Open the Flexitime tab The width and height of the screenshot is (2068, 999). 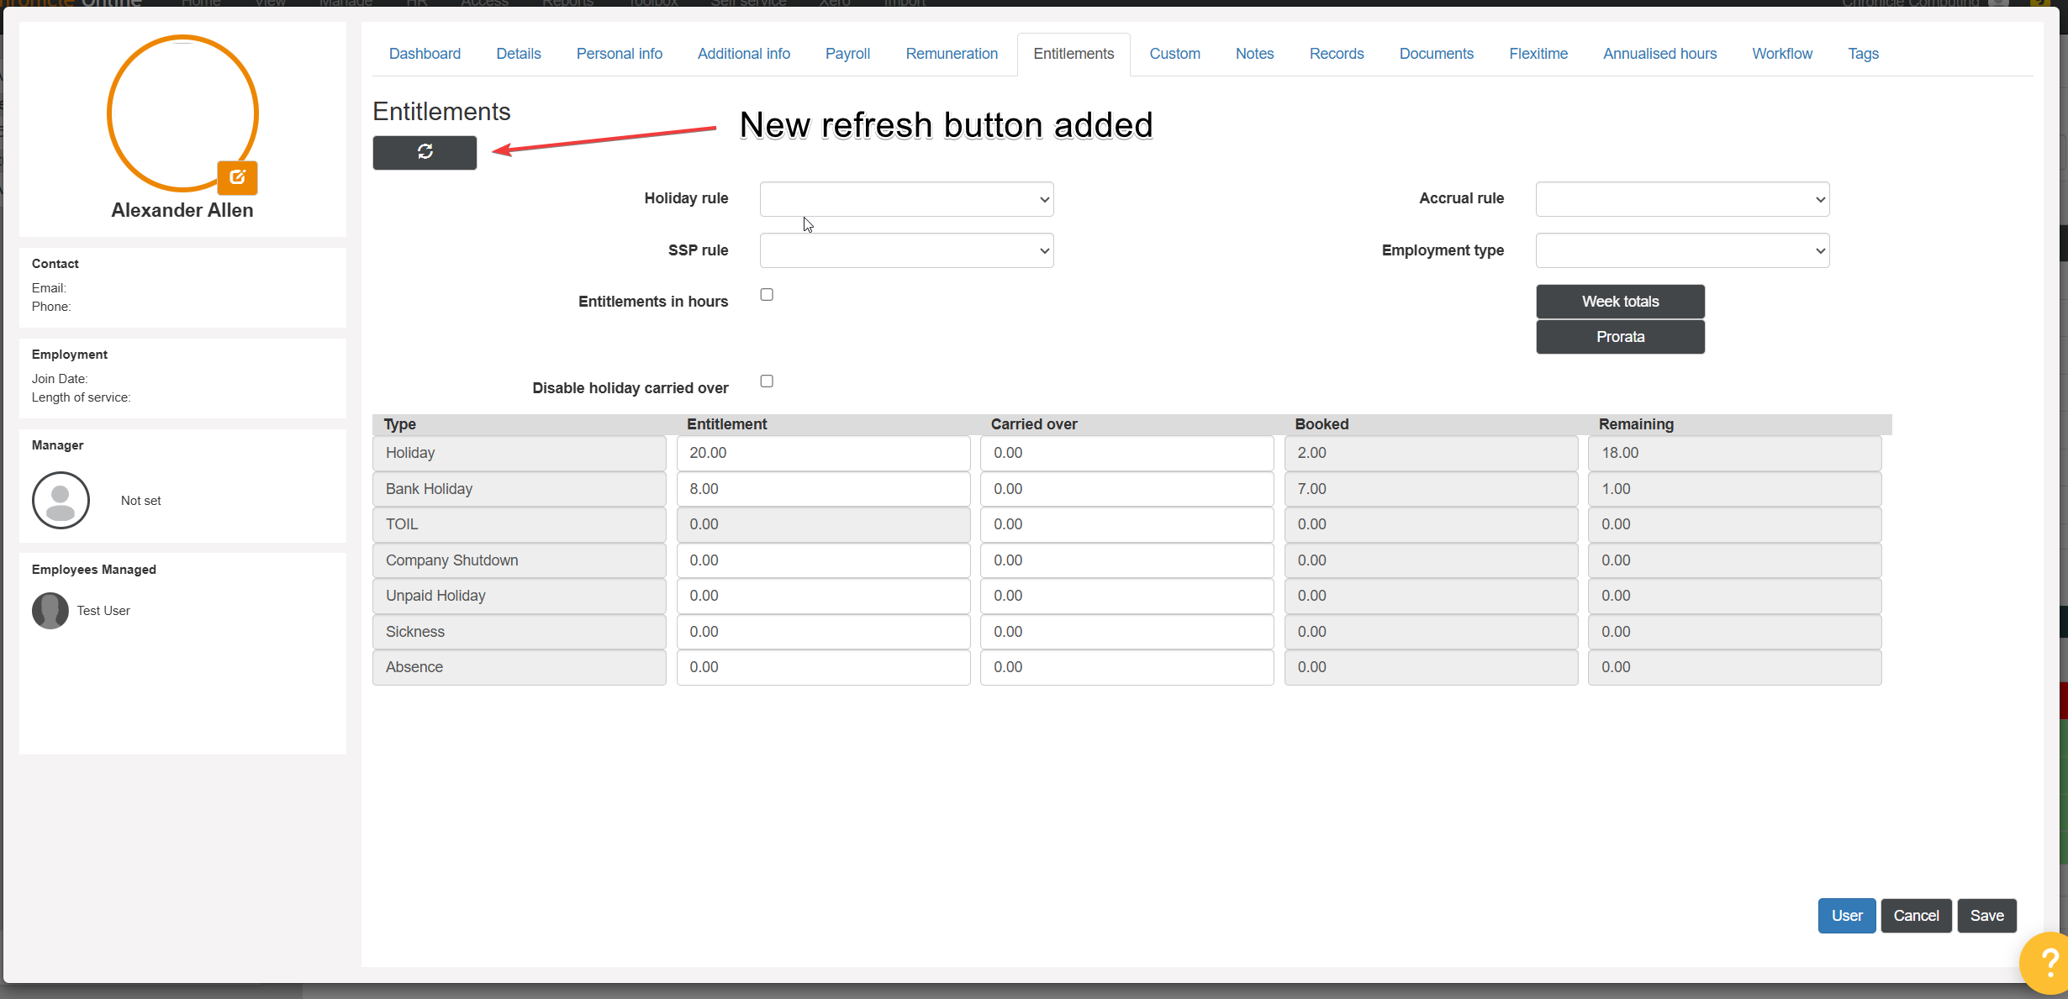tap(1538, 54)
